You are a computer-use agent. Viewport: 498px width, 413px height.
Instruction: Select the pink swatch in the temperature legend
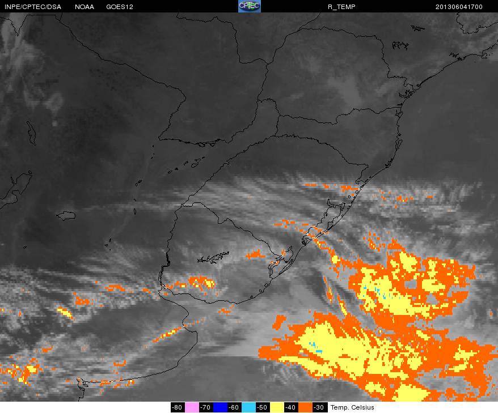[192, 407]
